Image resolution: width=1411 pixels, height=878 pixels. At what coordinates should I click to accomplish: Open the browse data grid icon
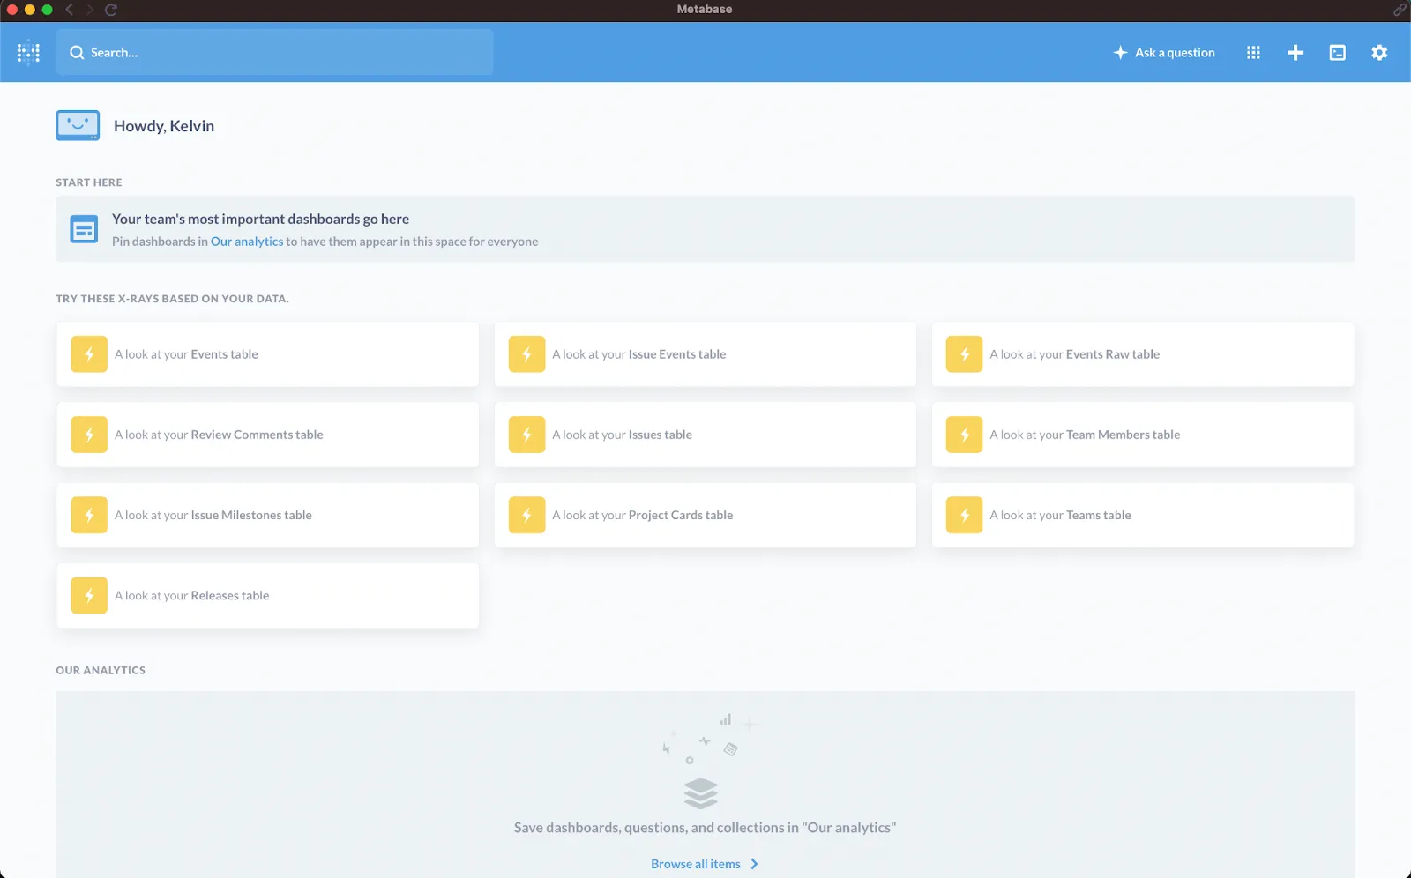click(x=1253, y=52)
